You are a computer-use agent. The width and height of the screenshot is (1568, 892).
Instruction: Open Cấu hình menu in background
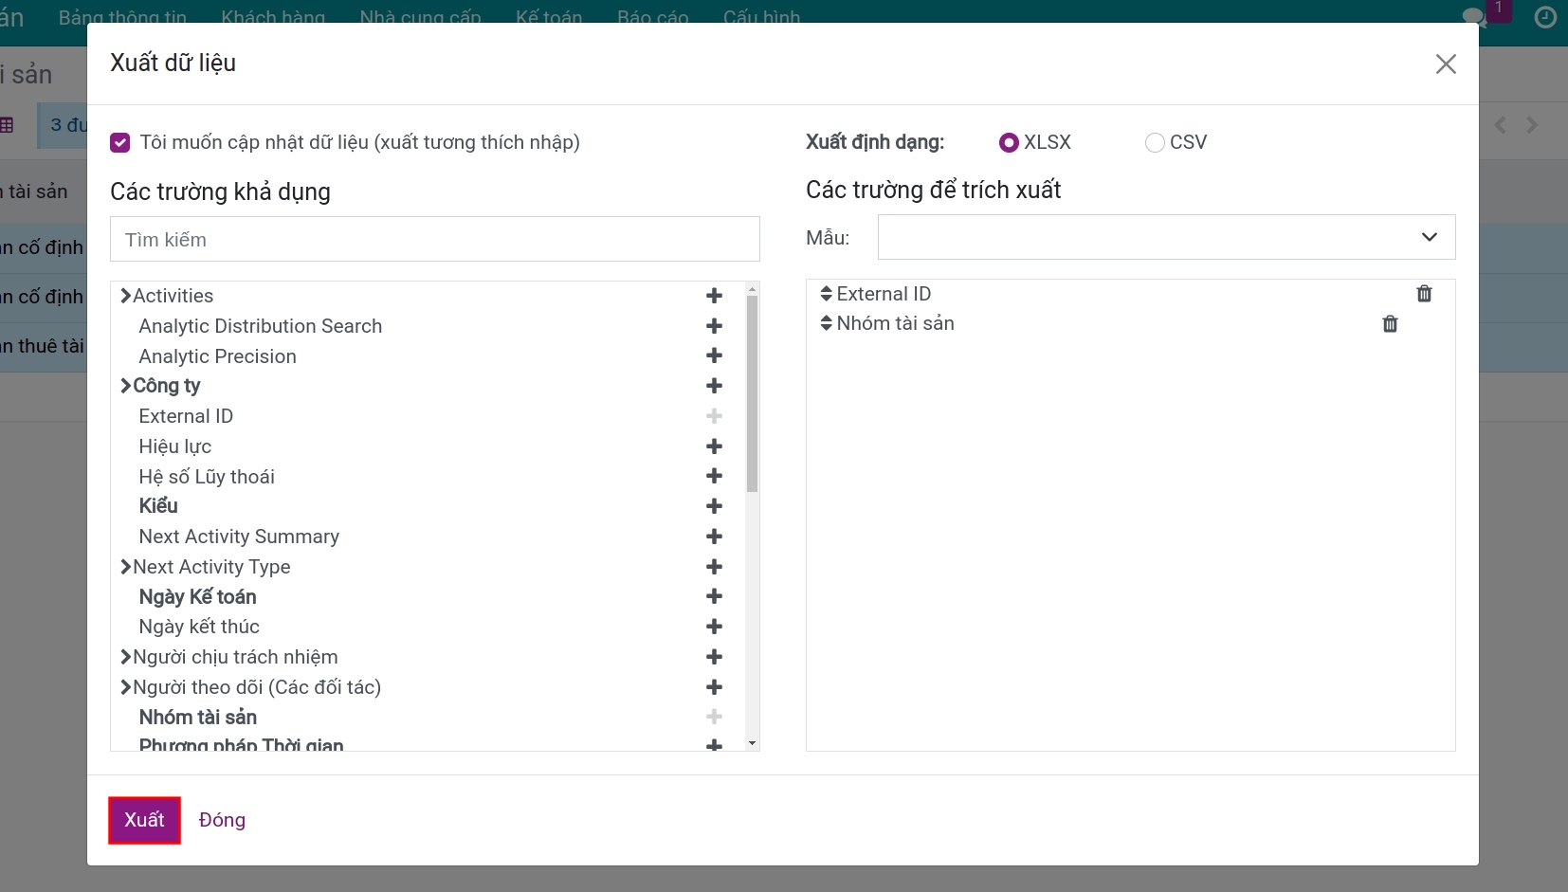coord(761,16)
